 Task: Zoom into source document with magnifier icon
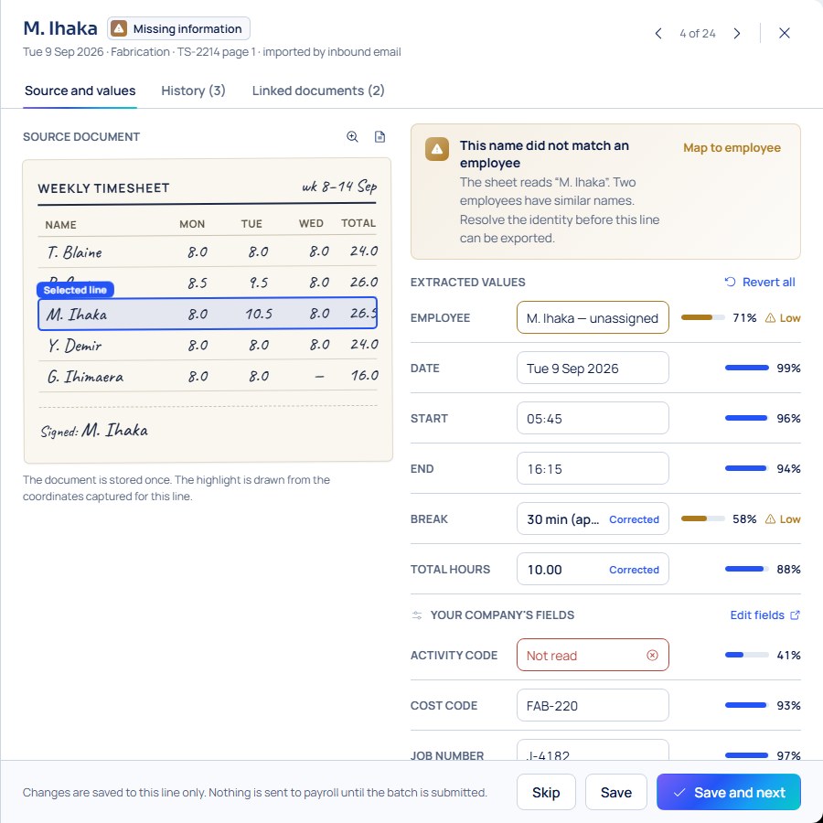(x=352, y=137)
